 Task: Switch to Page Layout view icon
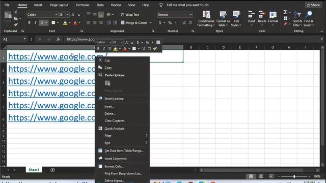click(x=261, y=176)
